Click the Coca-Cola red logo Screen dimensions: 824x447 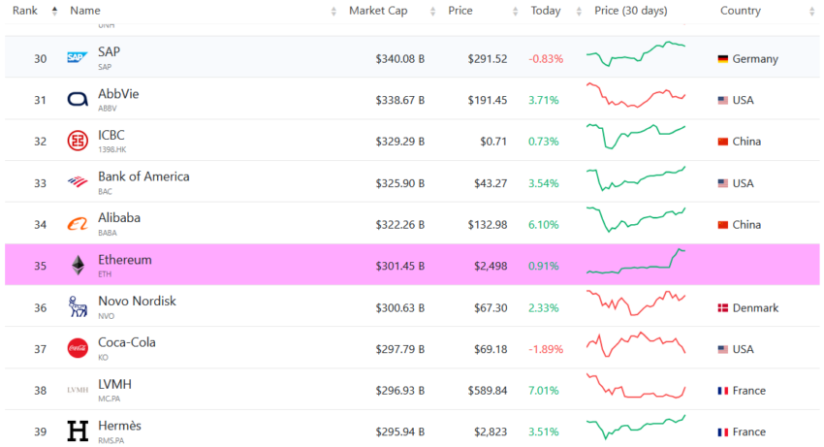pos(78,348)
